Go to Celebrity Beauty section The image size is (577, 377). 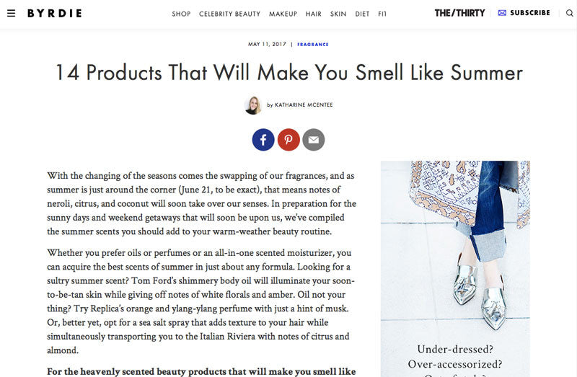[x=229, y=14]
